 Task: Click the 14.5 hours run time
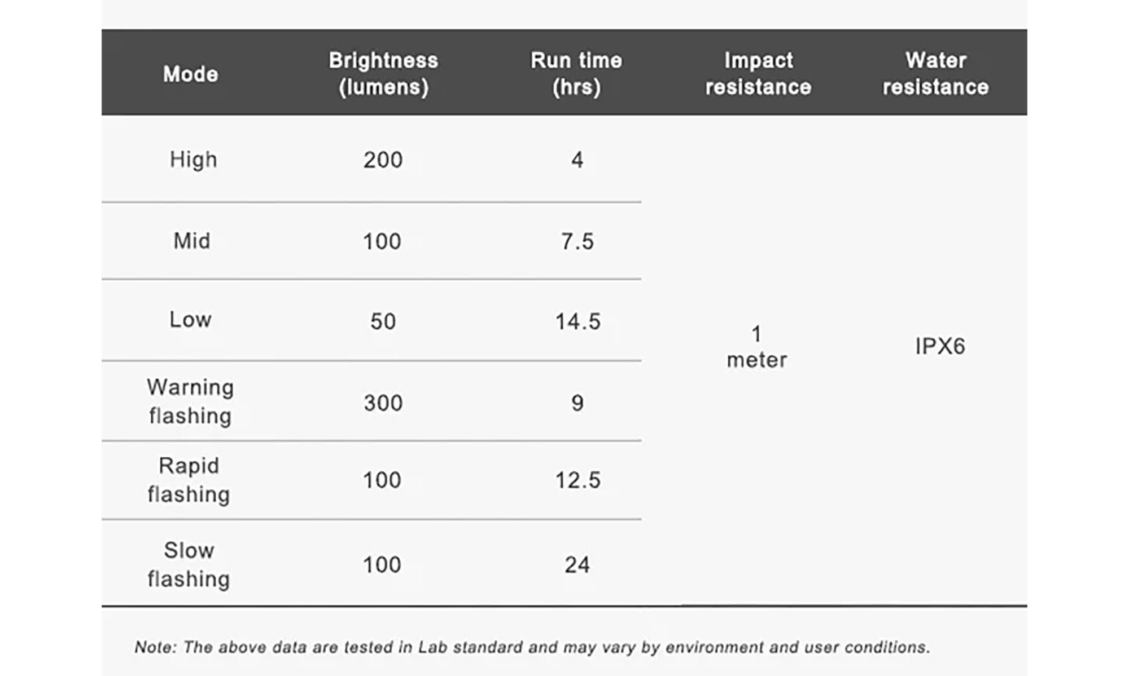point(577,321)
